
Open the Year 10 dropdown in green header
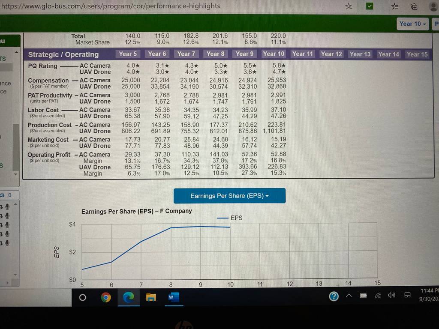412,24
